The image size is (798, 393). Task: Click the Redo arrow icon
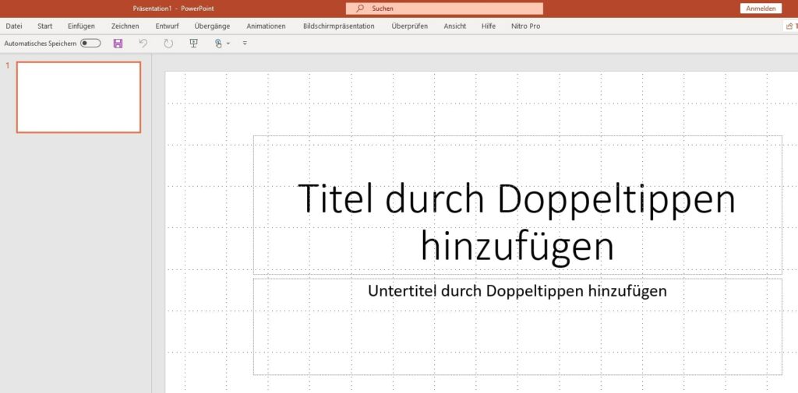coord(168,44)
